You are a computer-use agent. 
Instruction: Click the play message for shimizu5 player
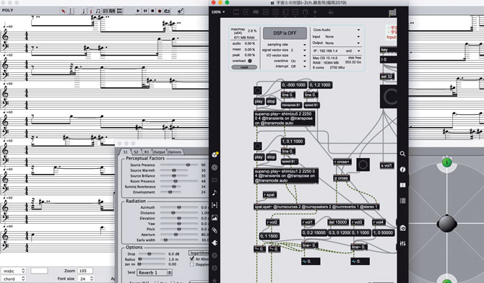click(259, 102)
